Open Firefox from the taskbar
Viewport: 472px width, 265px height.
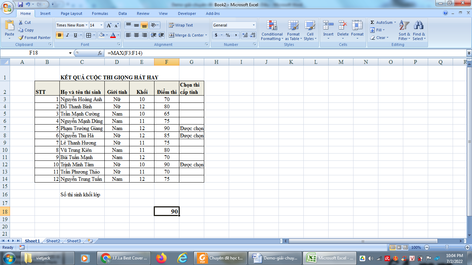coord(161,258)
